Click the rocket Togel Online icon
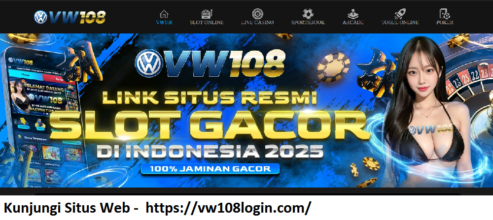Image resolution: width=493 pixels, height=220 pixels. click(400, 14)
